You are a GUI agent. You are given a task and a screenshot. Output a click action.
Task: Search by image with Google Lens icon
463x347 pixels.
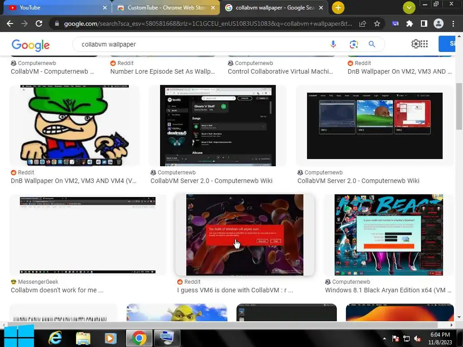[x=354, y=44]
